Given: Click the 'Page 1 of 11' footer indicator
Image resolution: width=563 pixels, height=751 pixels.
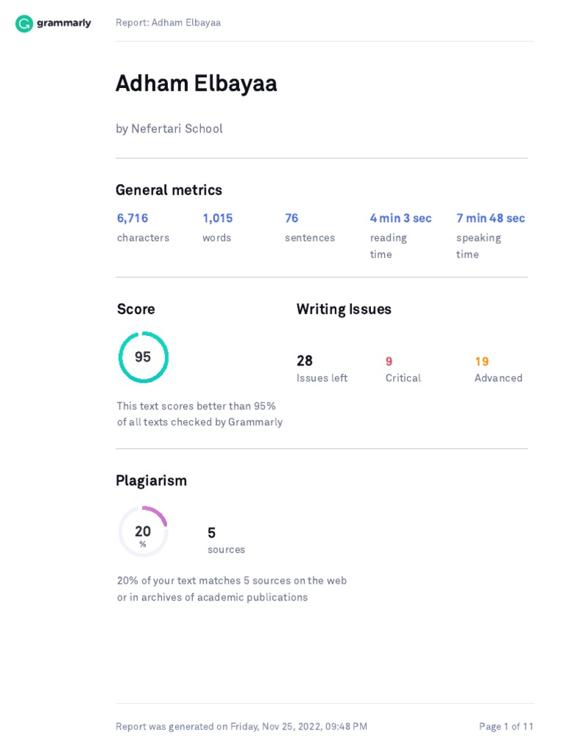Looking at the screenshot, I should point(506,727).
